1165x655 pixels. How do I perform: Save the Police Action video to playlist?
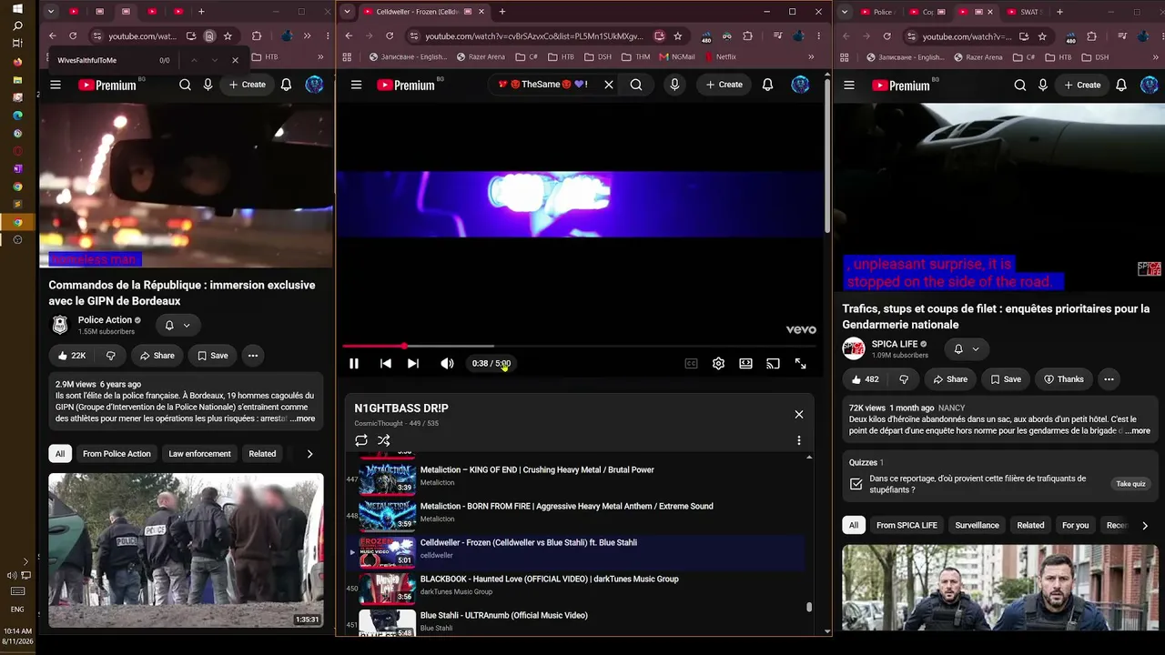click(x=212, y=356)
